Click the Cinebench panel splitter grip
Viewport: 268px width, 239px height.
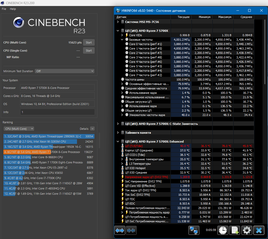click(x=99, y=140)
